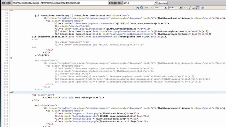Click line number 116 in the gutter
The height and width of the screenshot is (127, 226).
(x=6, y=105)
